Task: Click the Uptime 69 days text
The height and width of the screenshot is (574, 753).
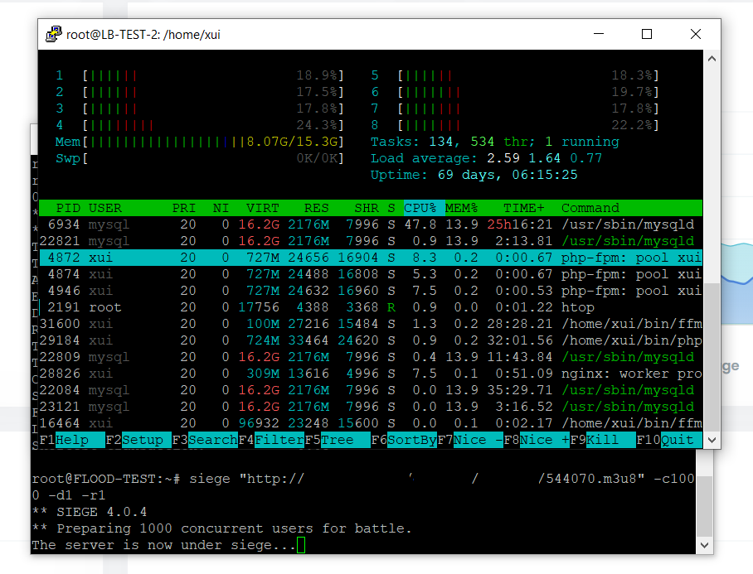Action: (x=474, y=175)
